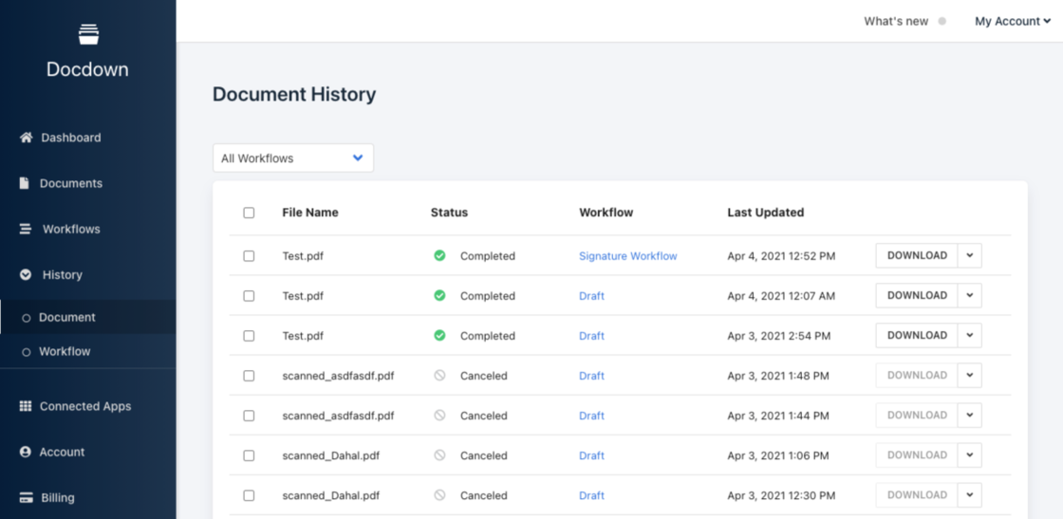The width and height of the screenshot is (1063, 519).
Task: Open Billing via the card icon
Action: coord(26,497)
